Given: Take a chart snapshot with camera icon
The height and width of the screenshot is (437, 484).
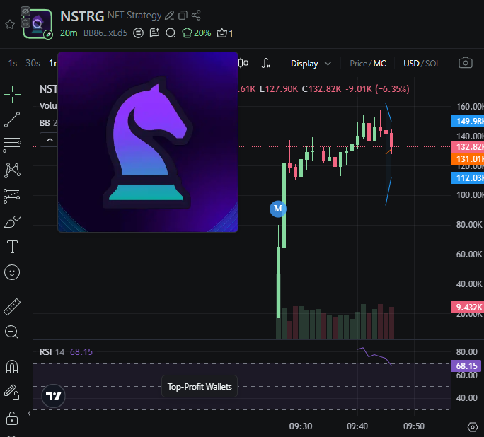Looking at the screenshot, I should [x=466, y=63].
